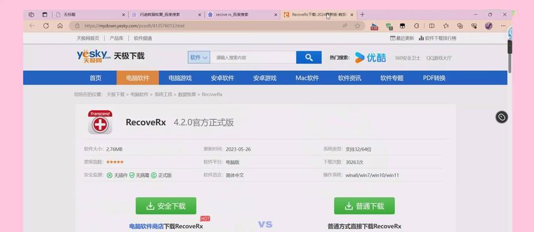The image size is (534, 232).
Task: Open the collections icon in toolbar
Action: tap(460, 26)
